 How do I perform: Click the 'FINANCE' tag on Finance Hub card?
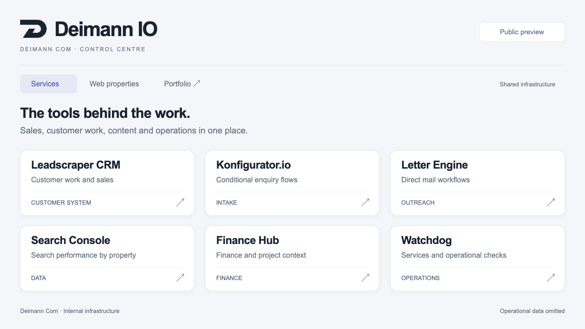click(229, 278)
